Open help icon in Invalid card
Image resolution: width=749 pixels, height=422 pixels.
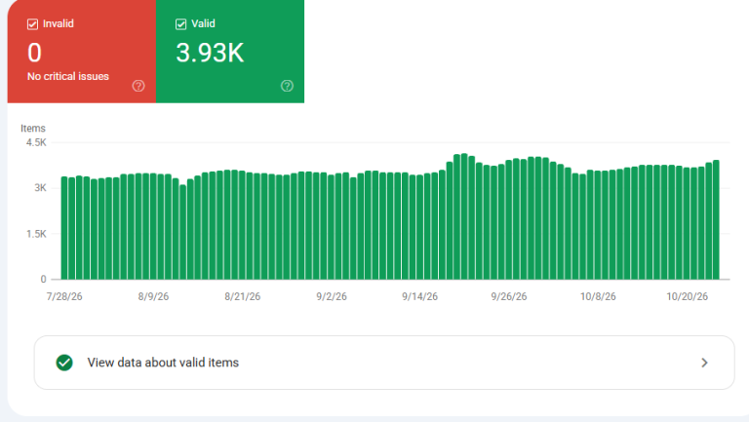tap(138, 86)
